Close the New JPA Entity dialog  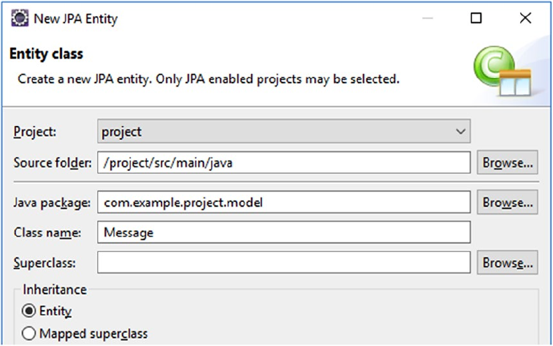[526, 18]
